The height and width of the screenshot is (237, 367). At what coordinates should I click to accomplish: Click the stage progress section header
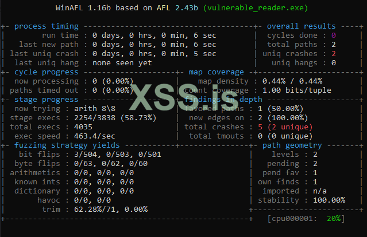(x=47, y=100)
